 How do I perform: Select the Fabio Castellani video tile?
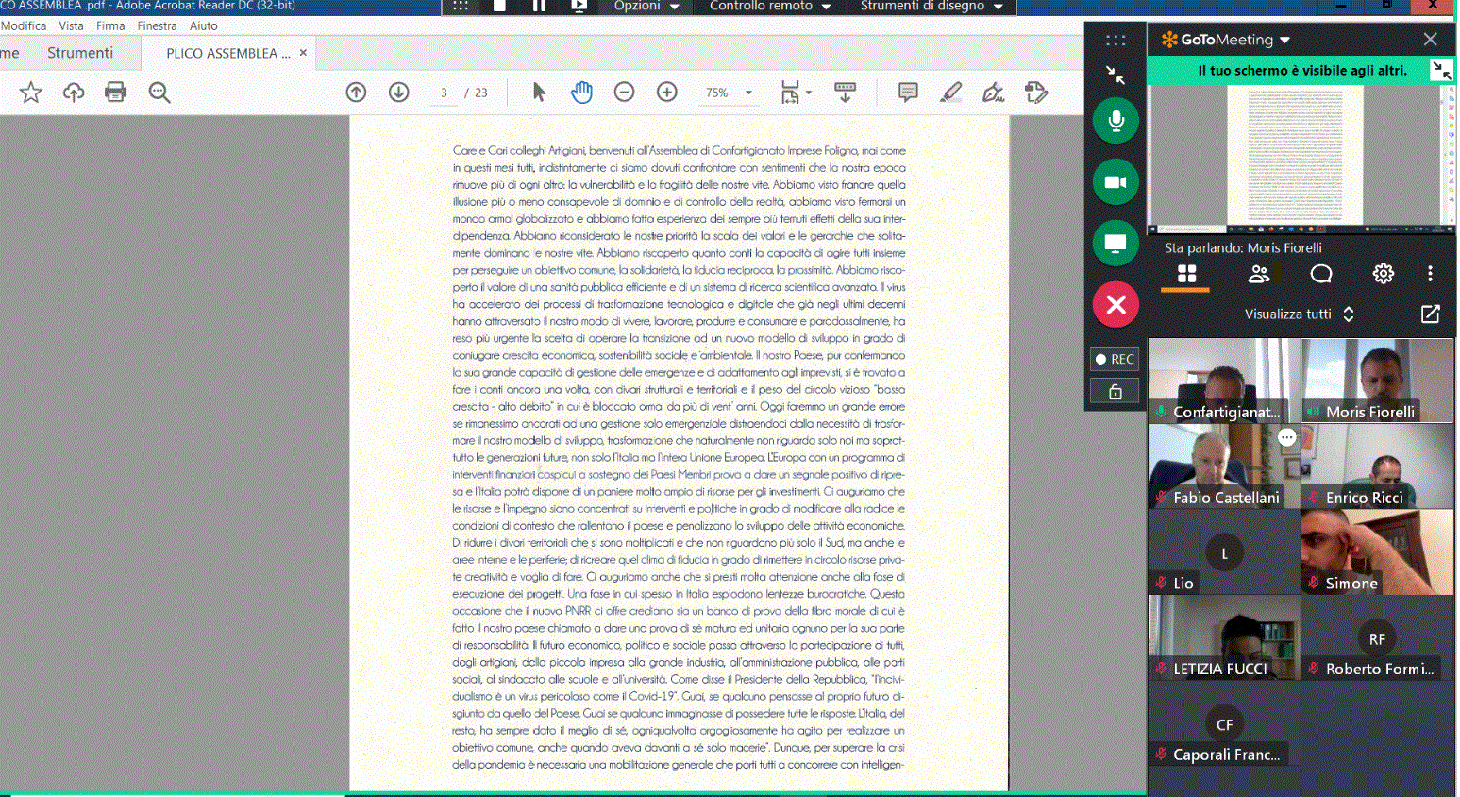(x=1224, y=466)
